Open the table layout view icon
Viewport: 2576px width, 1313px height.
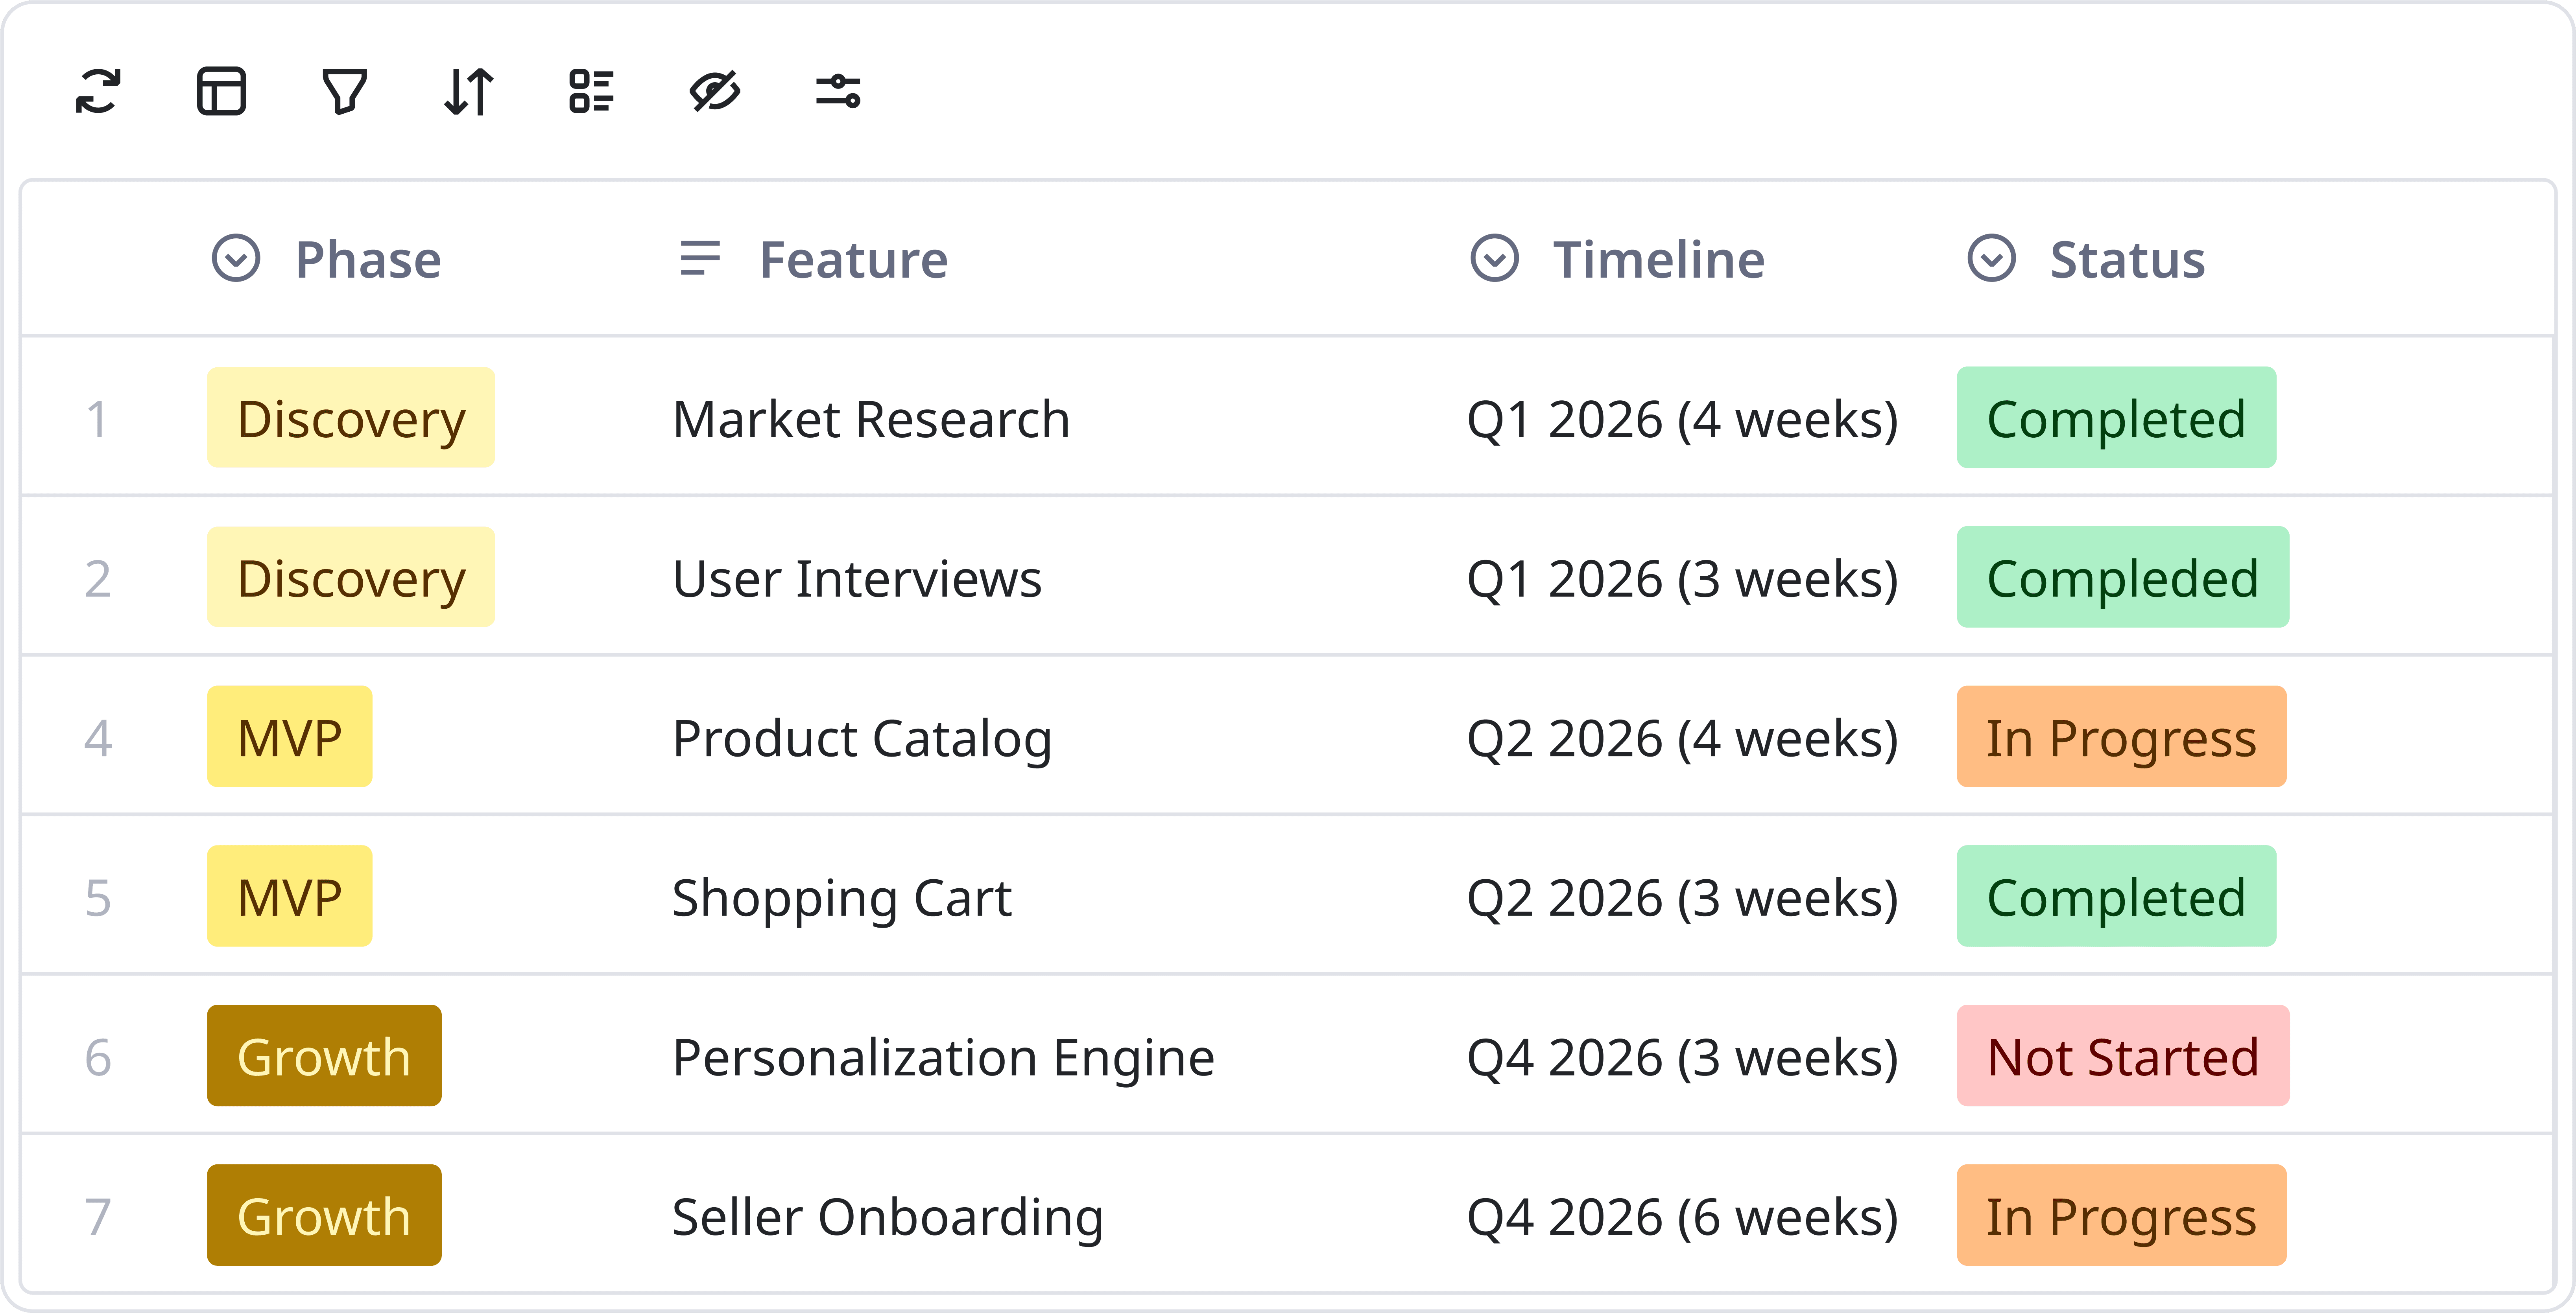point(221,92)
